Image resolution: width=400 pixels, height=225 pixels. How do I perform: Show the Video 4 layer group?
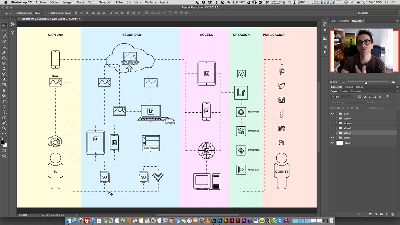pos(332,119)
